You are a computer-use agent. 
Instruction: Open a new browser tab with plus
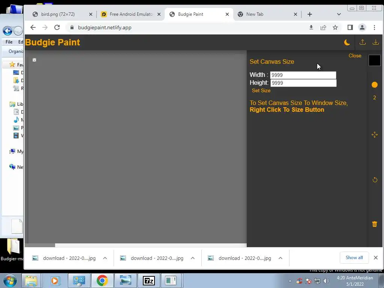309,14
